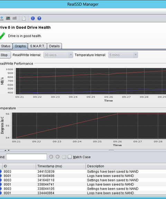
Task: Click the Find Previous up-arrow icon
Action: tap(57, 157)
